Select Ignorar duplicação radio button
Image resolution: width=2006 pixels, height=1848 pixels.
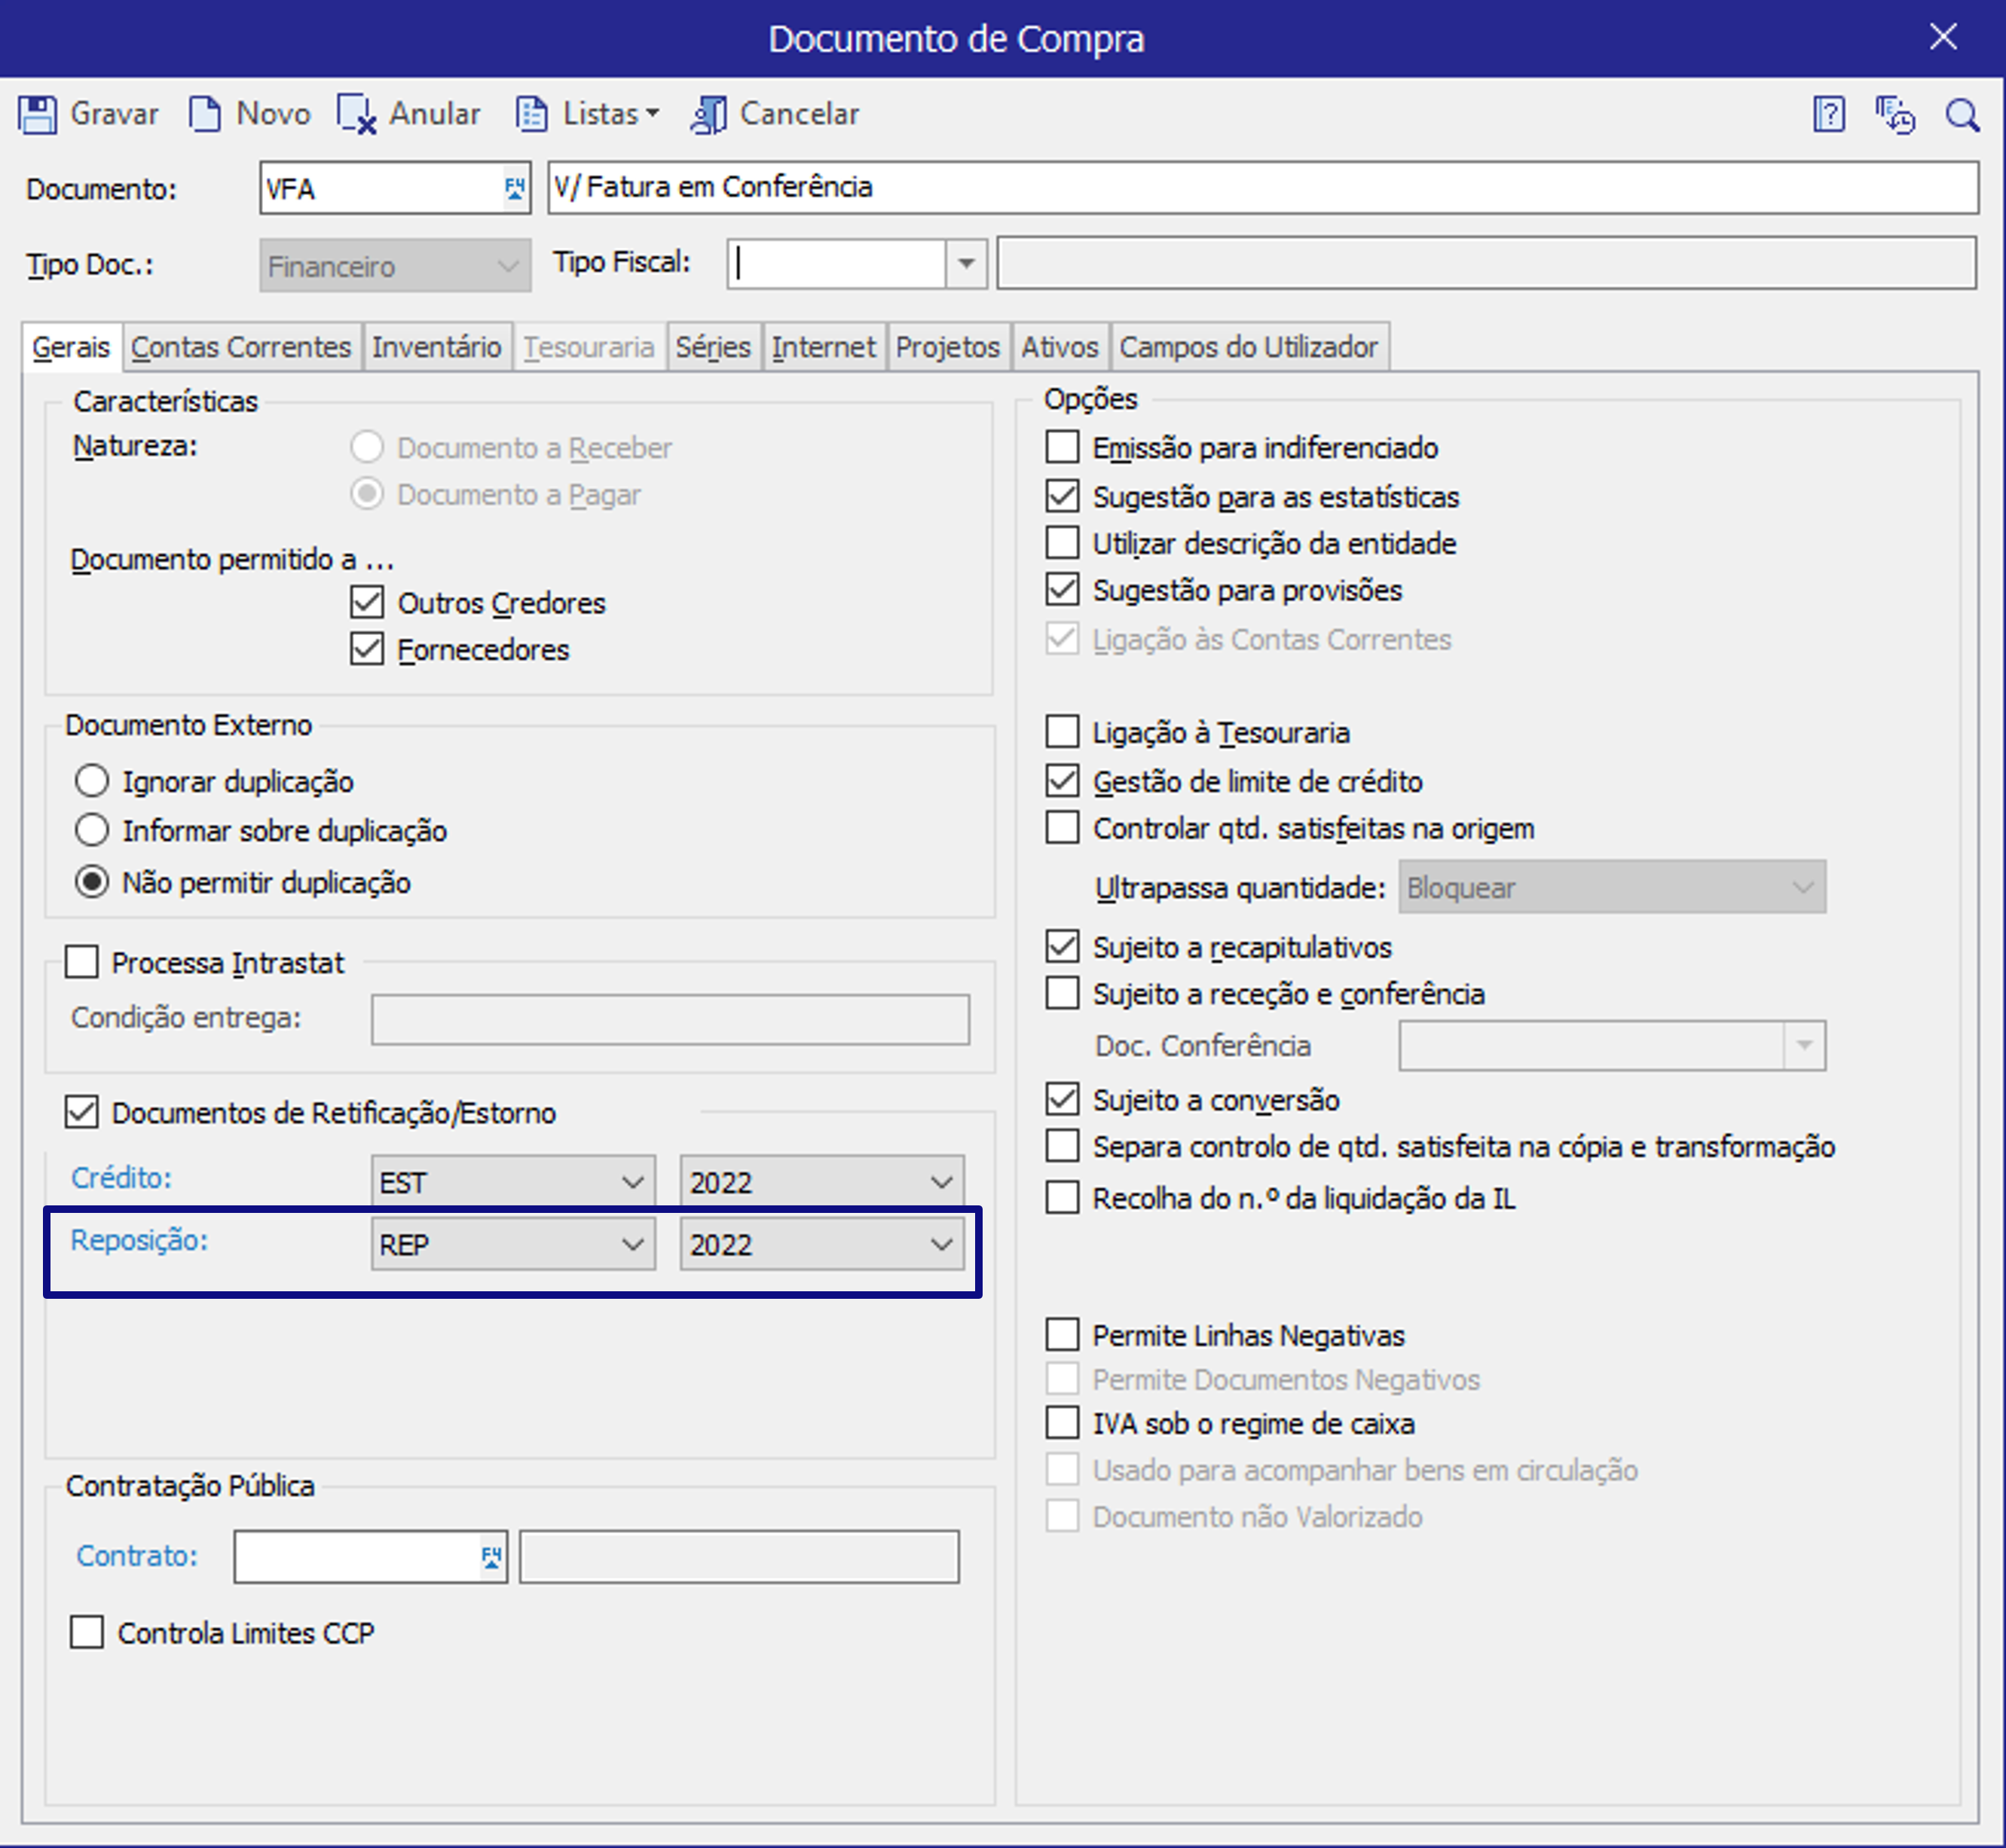92,781
